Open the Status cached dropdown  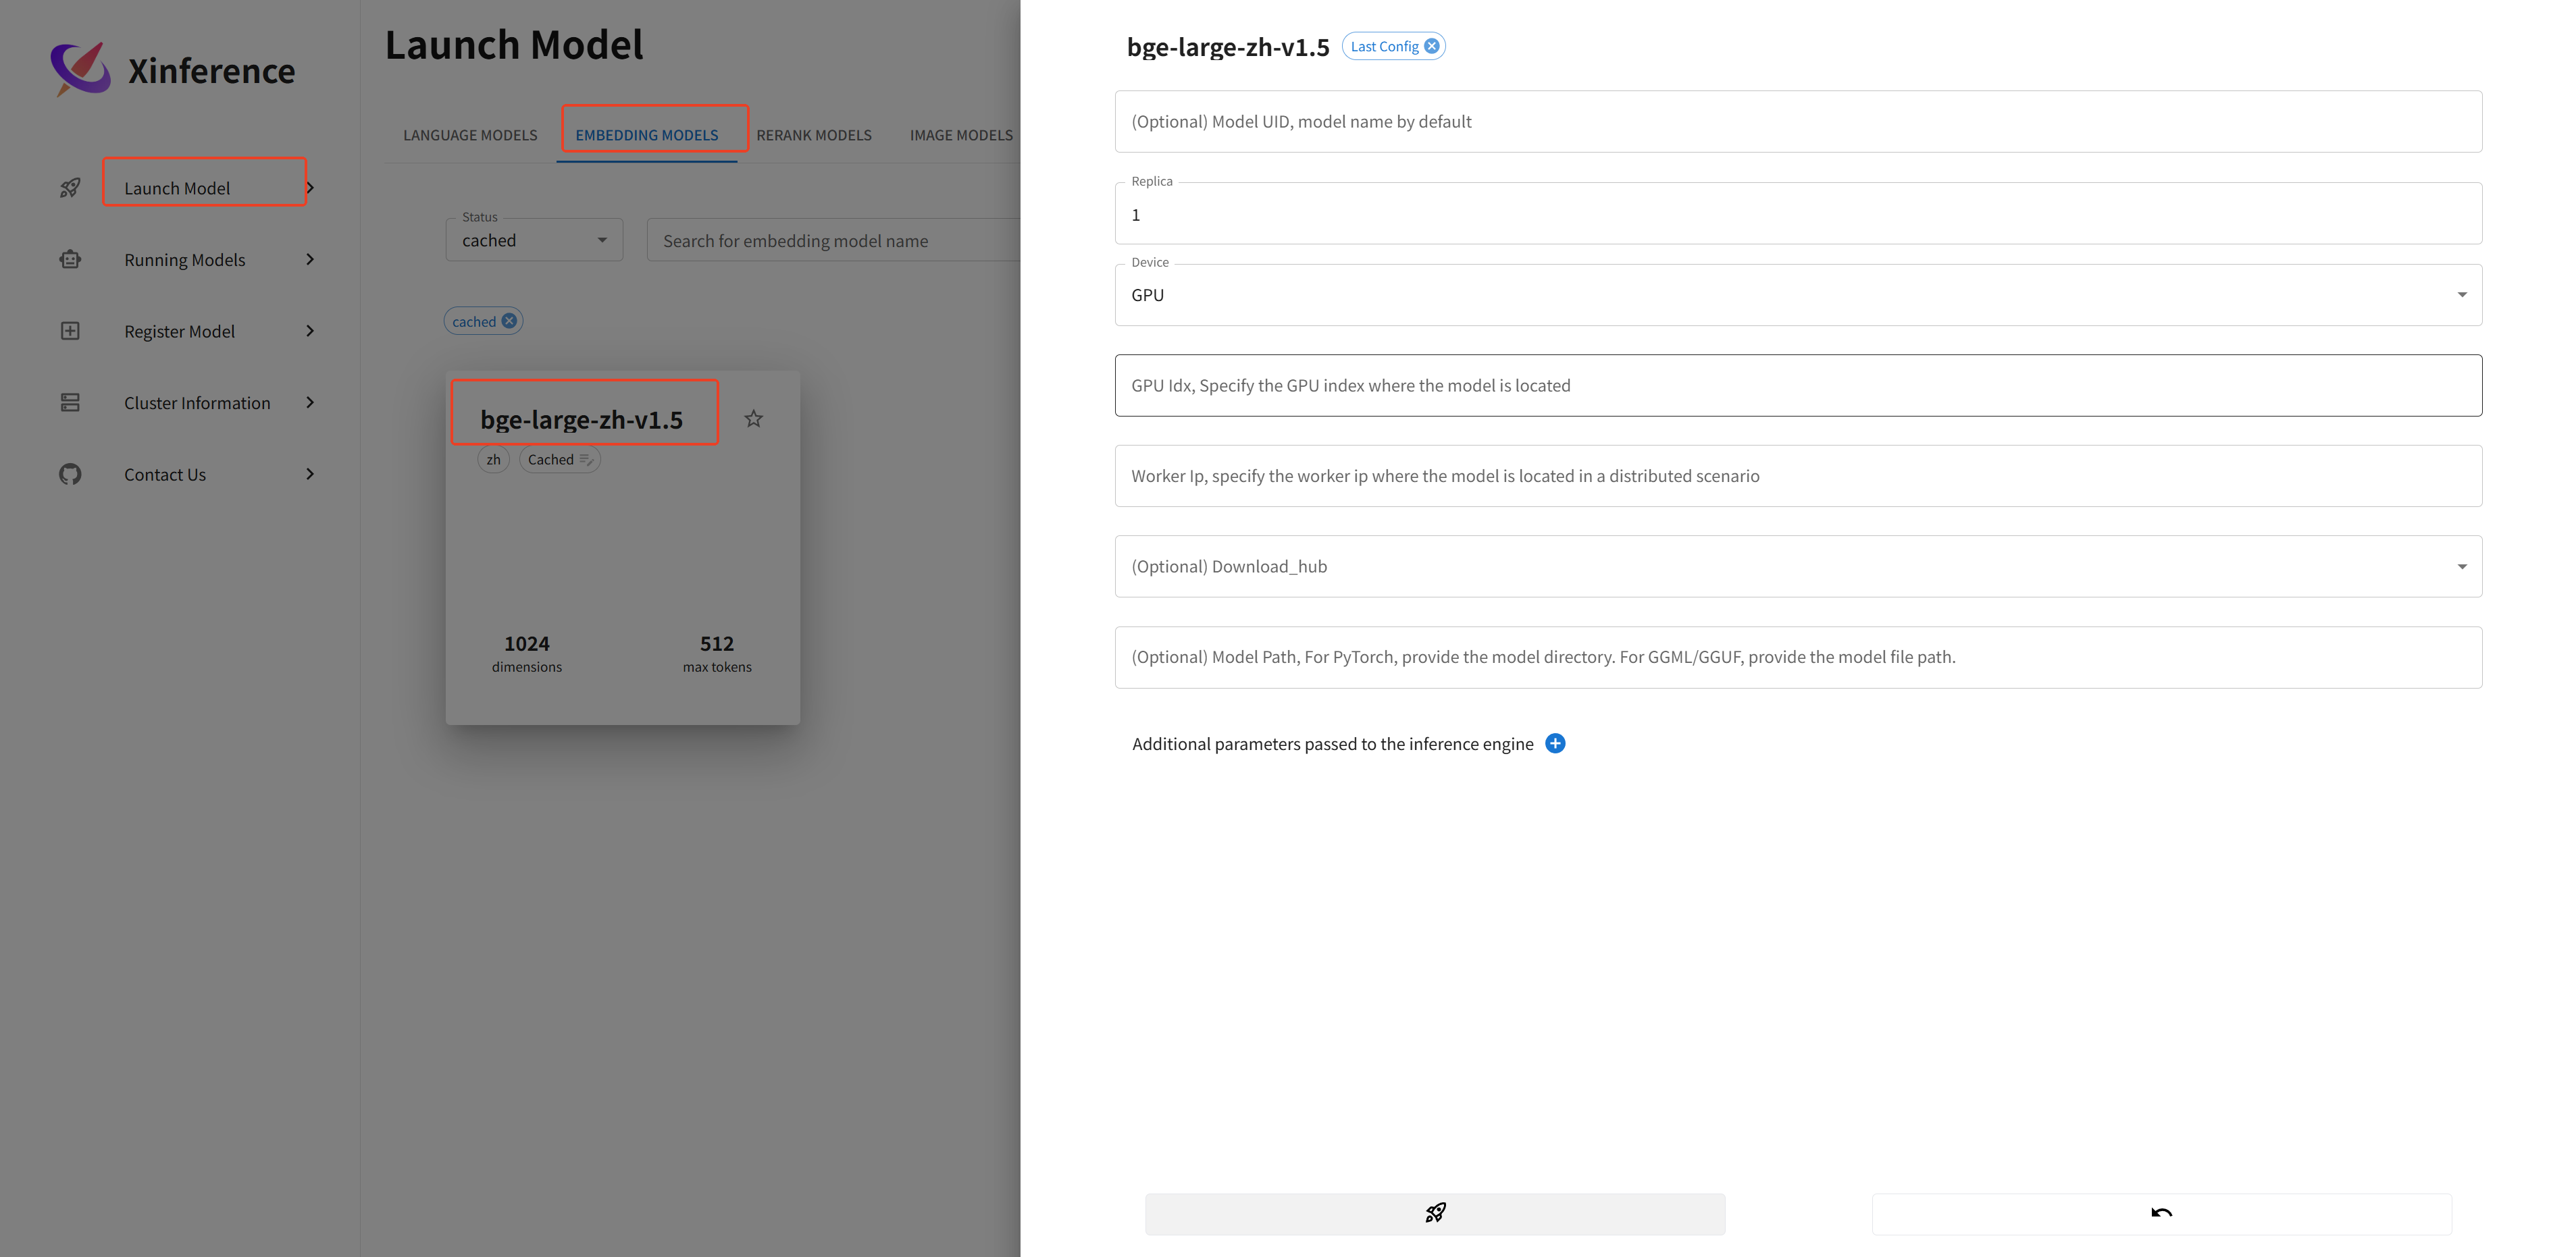pyautogui.click(x=534, y=241)
